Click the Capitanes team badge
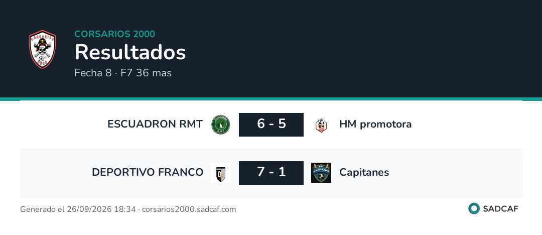542x235 pixels. click(x=321, y=173)
